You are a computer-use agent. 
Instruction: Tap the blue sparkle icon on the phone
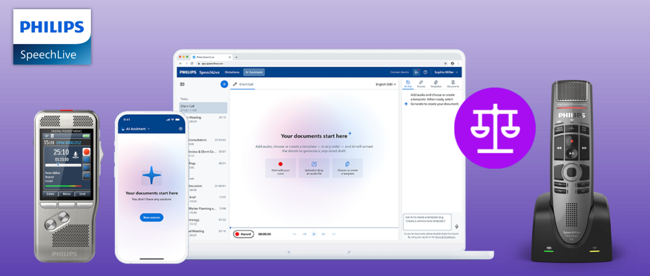point(151,176)
